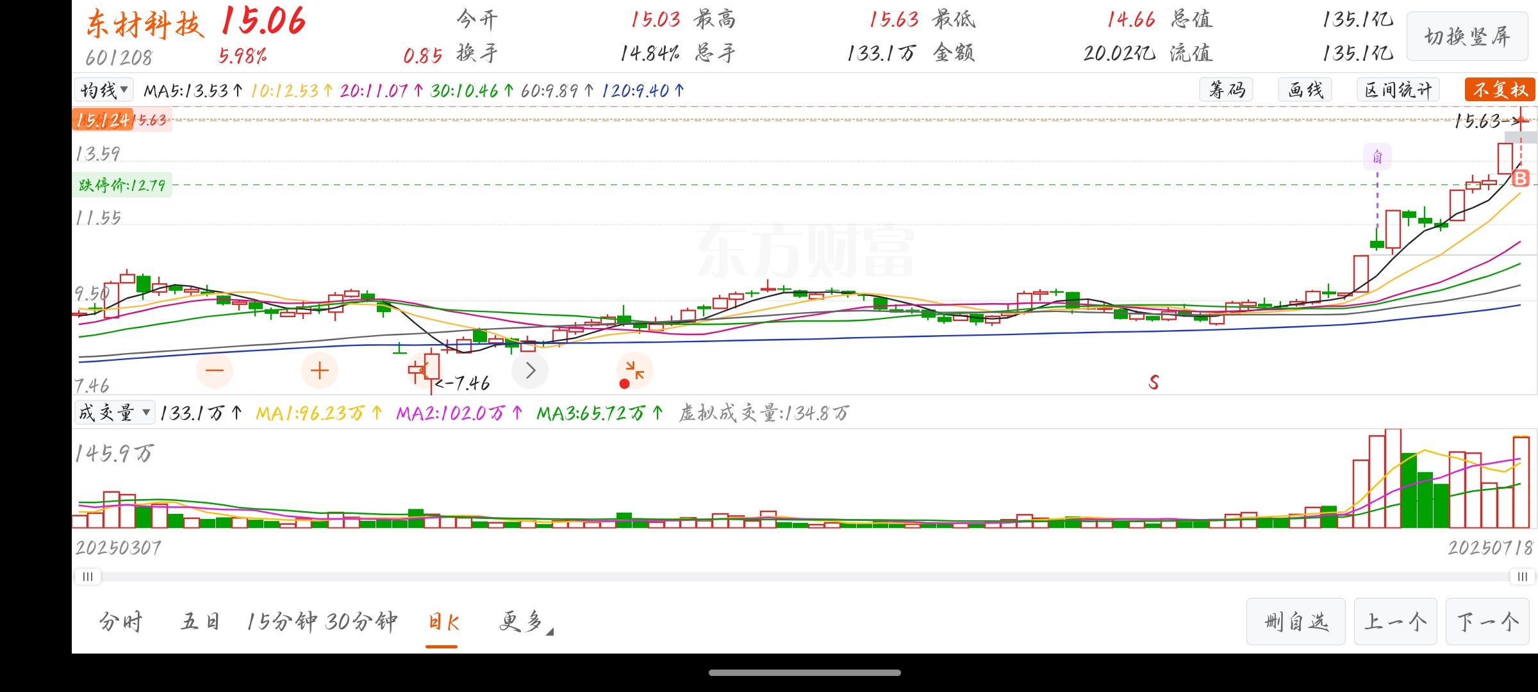Switch to 五日 chart tab
The height and width of the screenshot is (692, 1538).
(x=201, y=621)
